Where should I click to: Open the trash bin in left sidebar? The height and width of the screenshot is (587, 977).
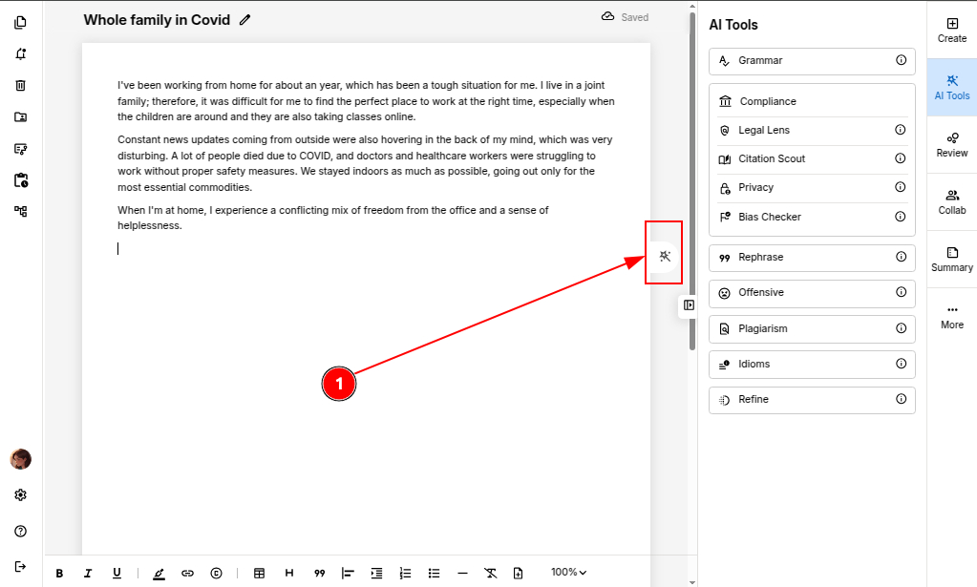point(20,85)
